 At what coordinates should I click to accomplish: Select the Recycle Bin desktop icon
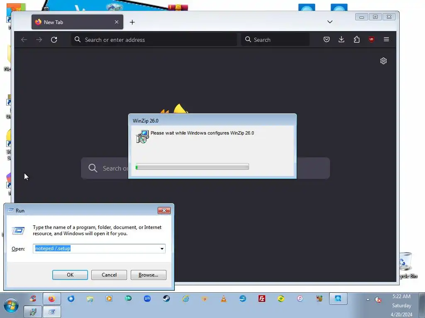(x=406, y=265)
